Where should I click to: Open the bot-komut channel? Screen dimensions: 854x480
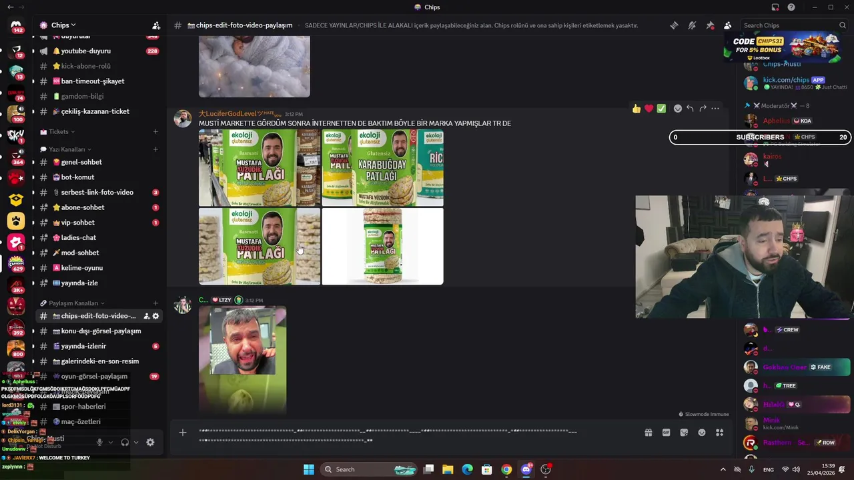99,177
